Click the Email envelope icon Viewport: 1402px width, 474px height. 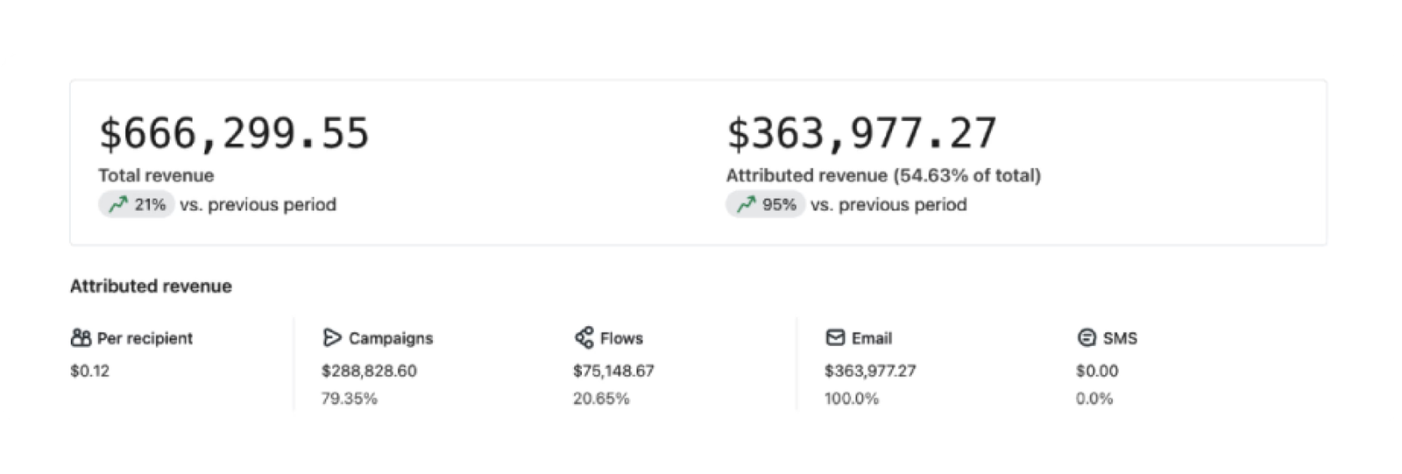coord(835,338)
